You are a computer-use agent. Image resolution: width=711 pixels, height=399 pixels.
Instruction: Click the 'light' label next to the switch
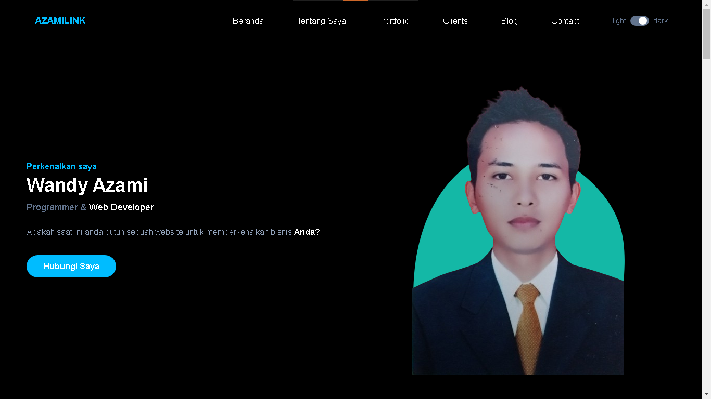(619, 21)
